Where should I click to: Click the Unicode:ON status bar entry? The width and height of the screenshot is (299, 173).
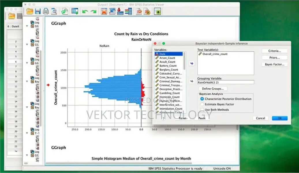tap(222, 168)
